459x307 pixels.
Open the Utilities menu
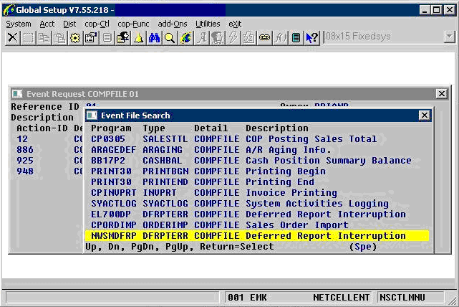(208, 24)
